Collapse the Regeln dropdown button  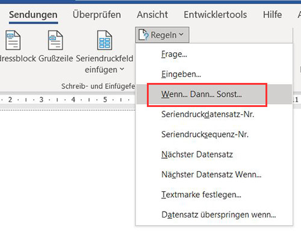pos(162,35)
